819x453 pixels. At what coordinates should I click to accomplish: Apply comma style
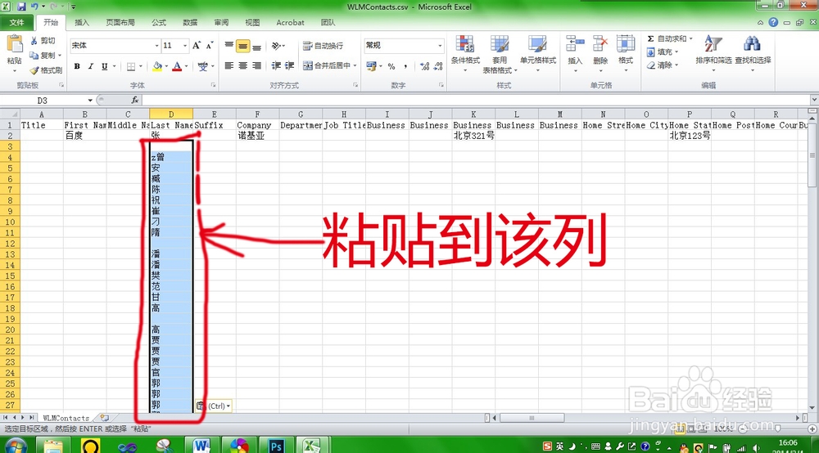click(405, 66)
